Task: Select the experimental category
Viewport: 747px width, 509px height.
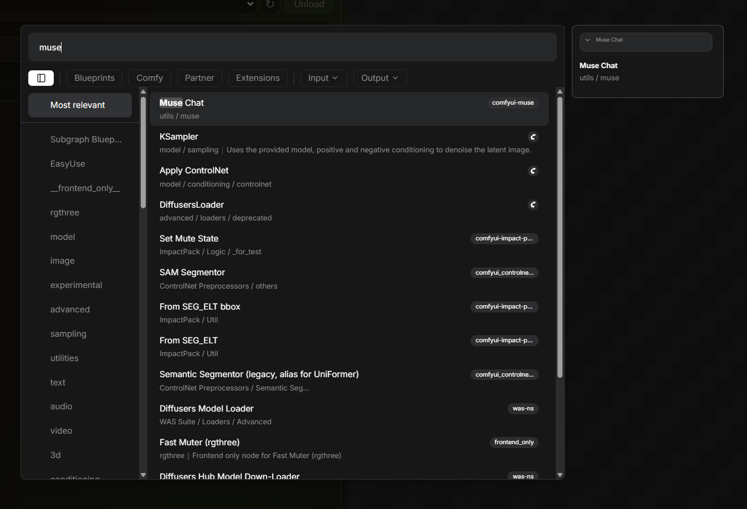Action: tap(80, 285)
